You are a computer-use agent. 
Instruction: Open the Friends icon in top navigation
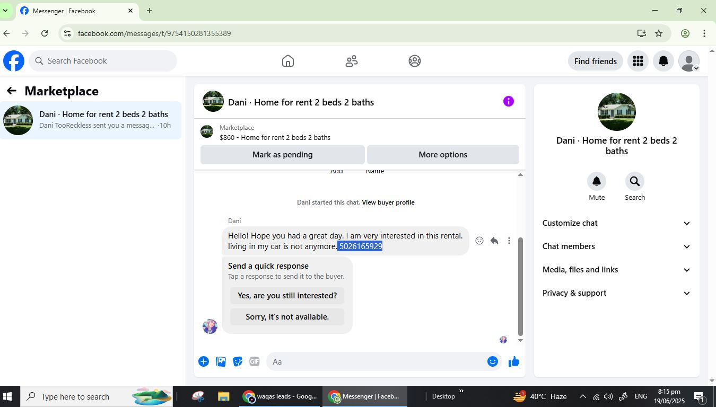[352, 61]
